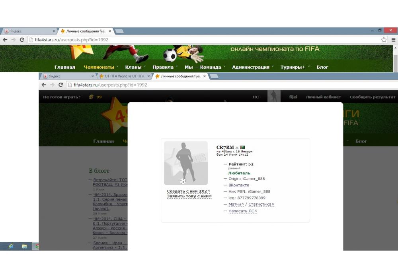The height and width of the screenshot is (278, 398).
Task: Click the small user avatar in the top bar
Action: pos(274,96)
